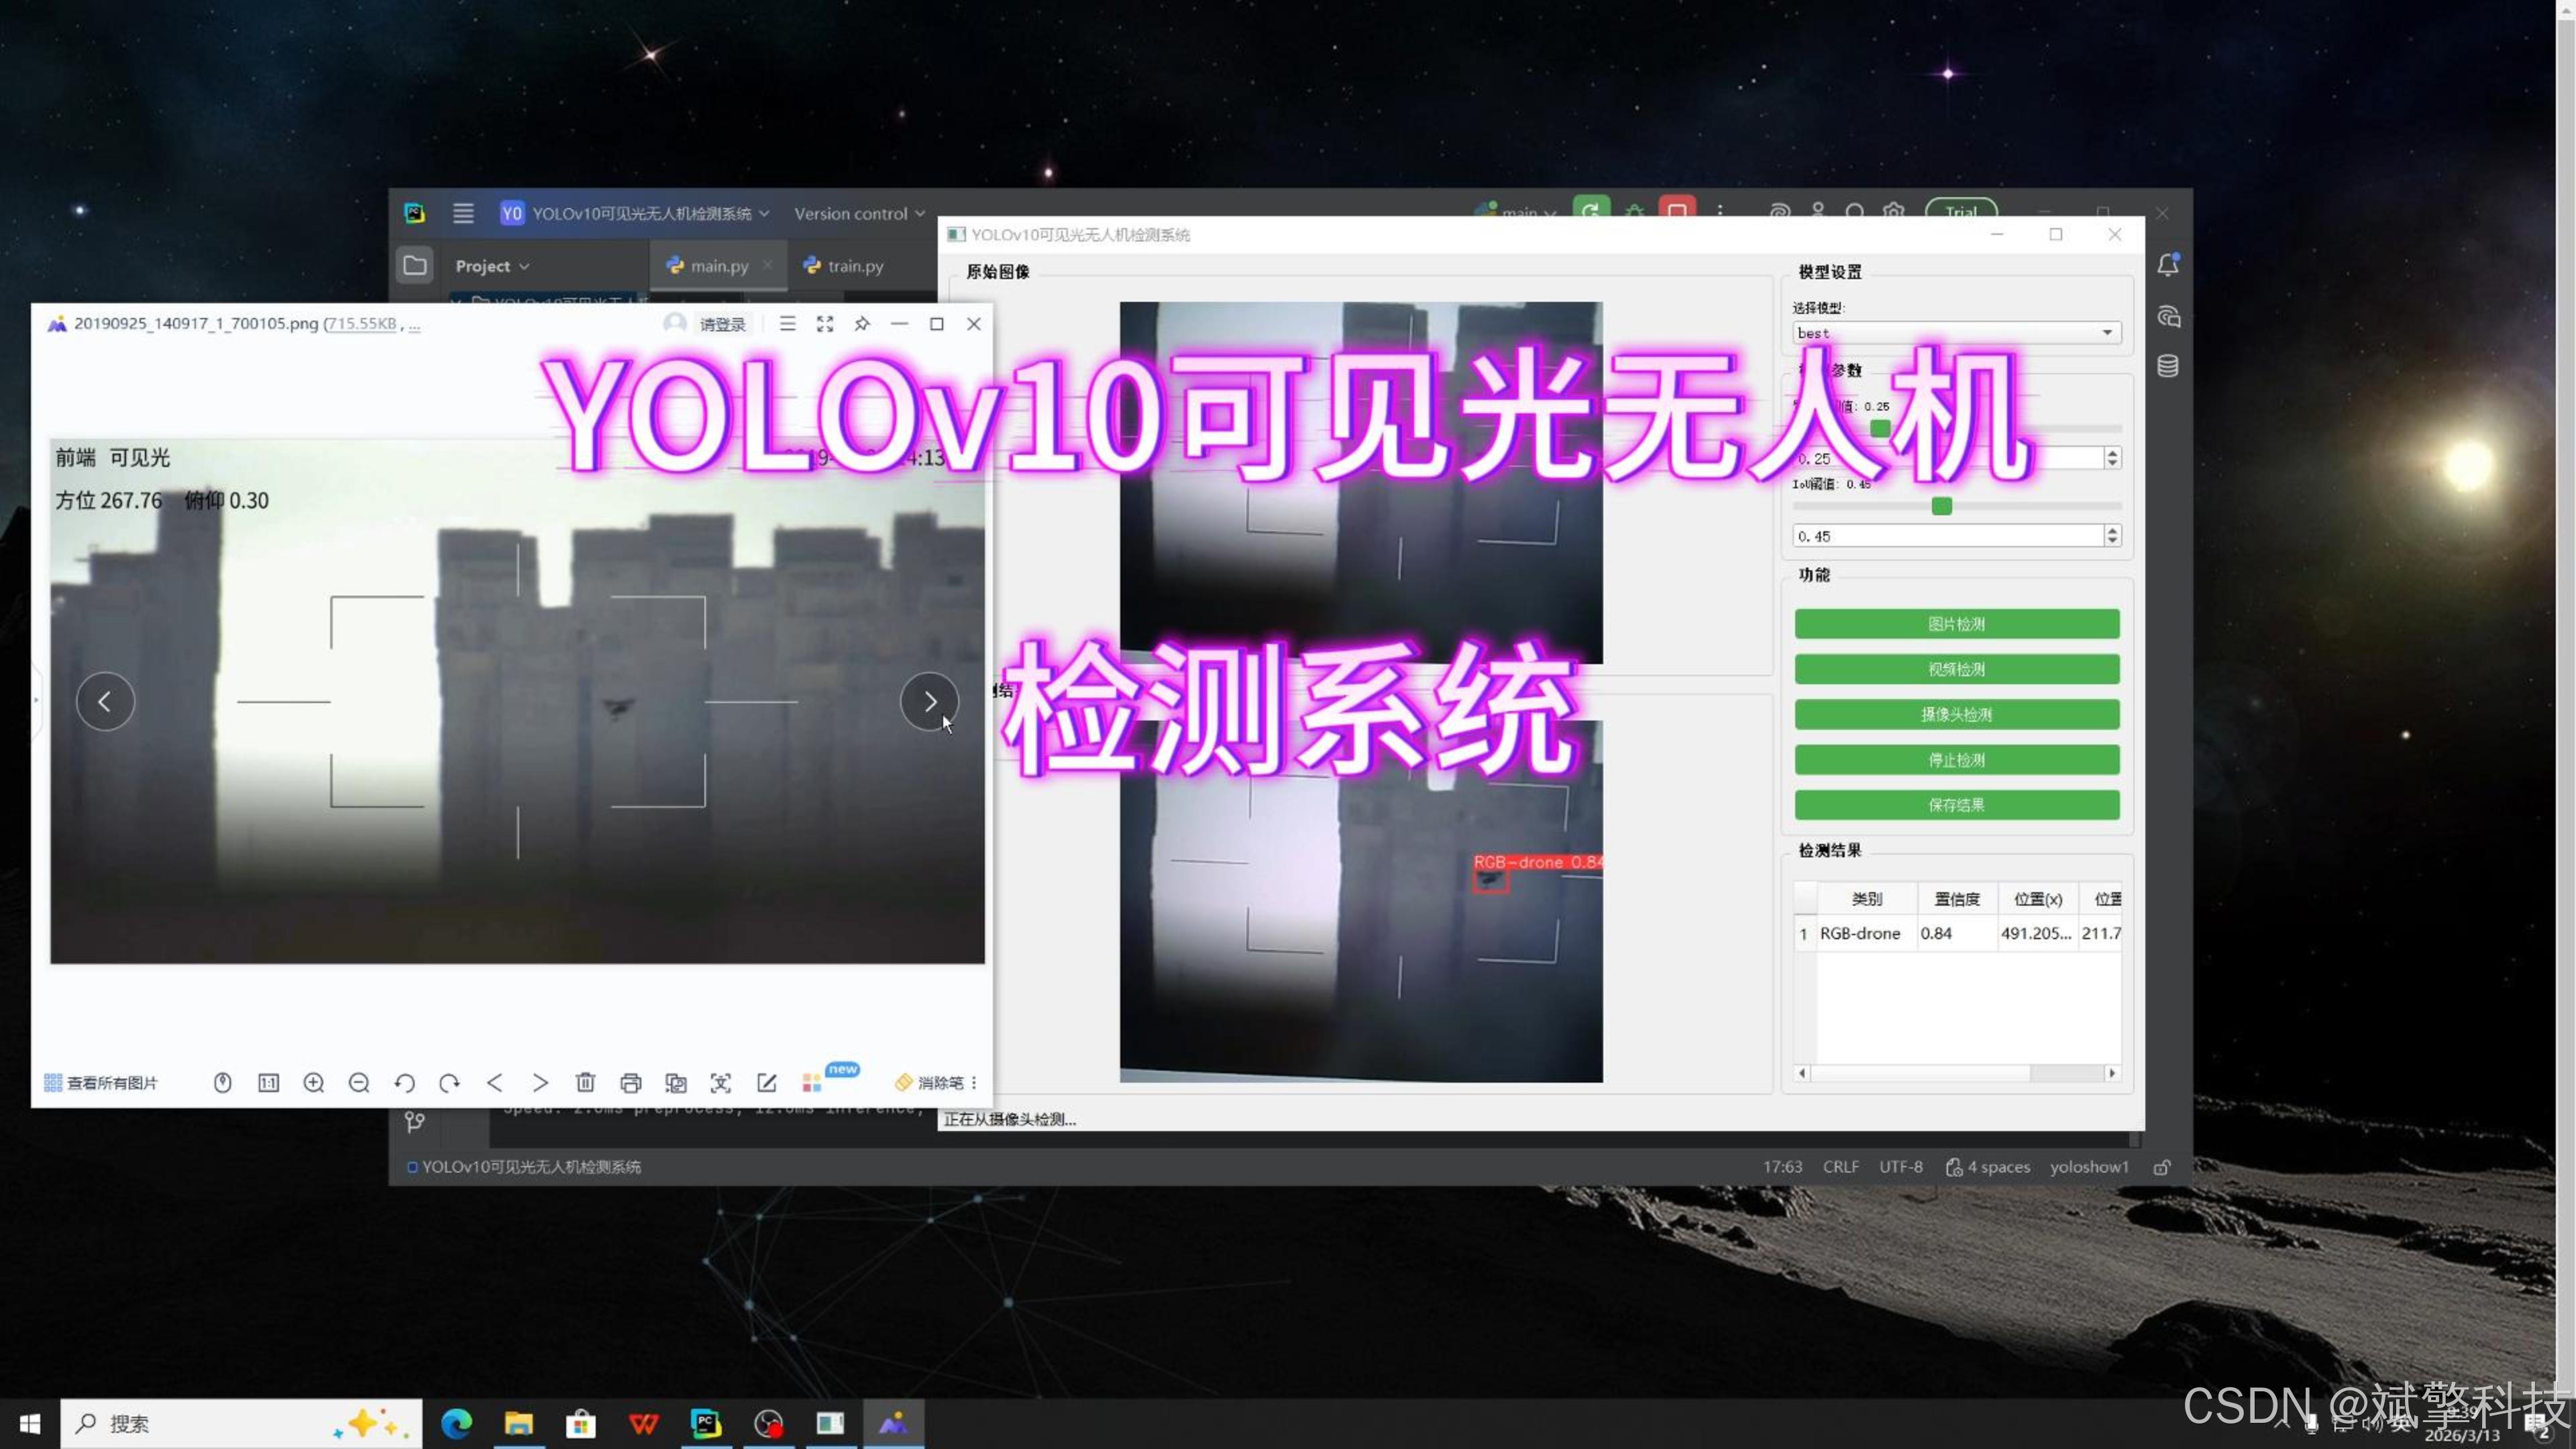2576x1449 pixels.
Task: Click the 图片检测 button
Action: [1956, 624]
